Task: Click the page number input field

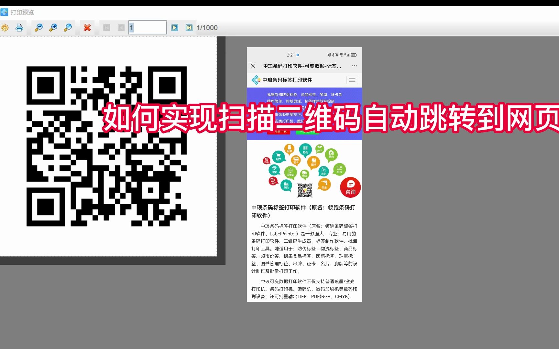Action: point(148,27)
